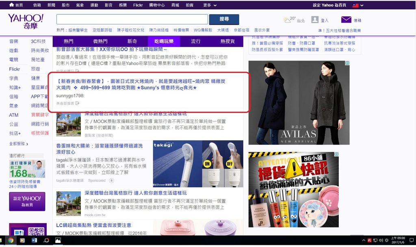The height and width of the screenshot is (247, 416).
Task: Click the 登入 sign-in link
Action: 325,20
